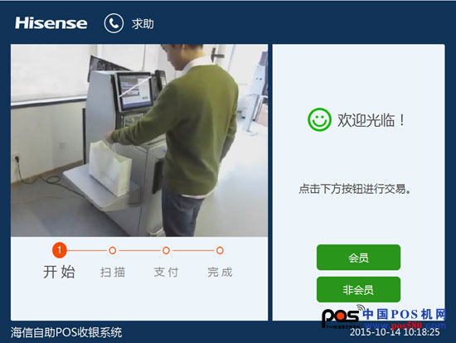Click the 扫描 scan step circle
The height and width of the screenshot is (343, 456).
pos(113,250)
